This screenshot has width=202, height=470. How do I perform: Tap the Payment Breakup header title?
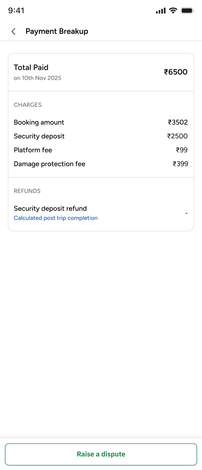57,31
